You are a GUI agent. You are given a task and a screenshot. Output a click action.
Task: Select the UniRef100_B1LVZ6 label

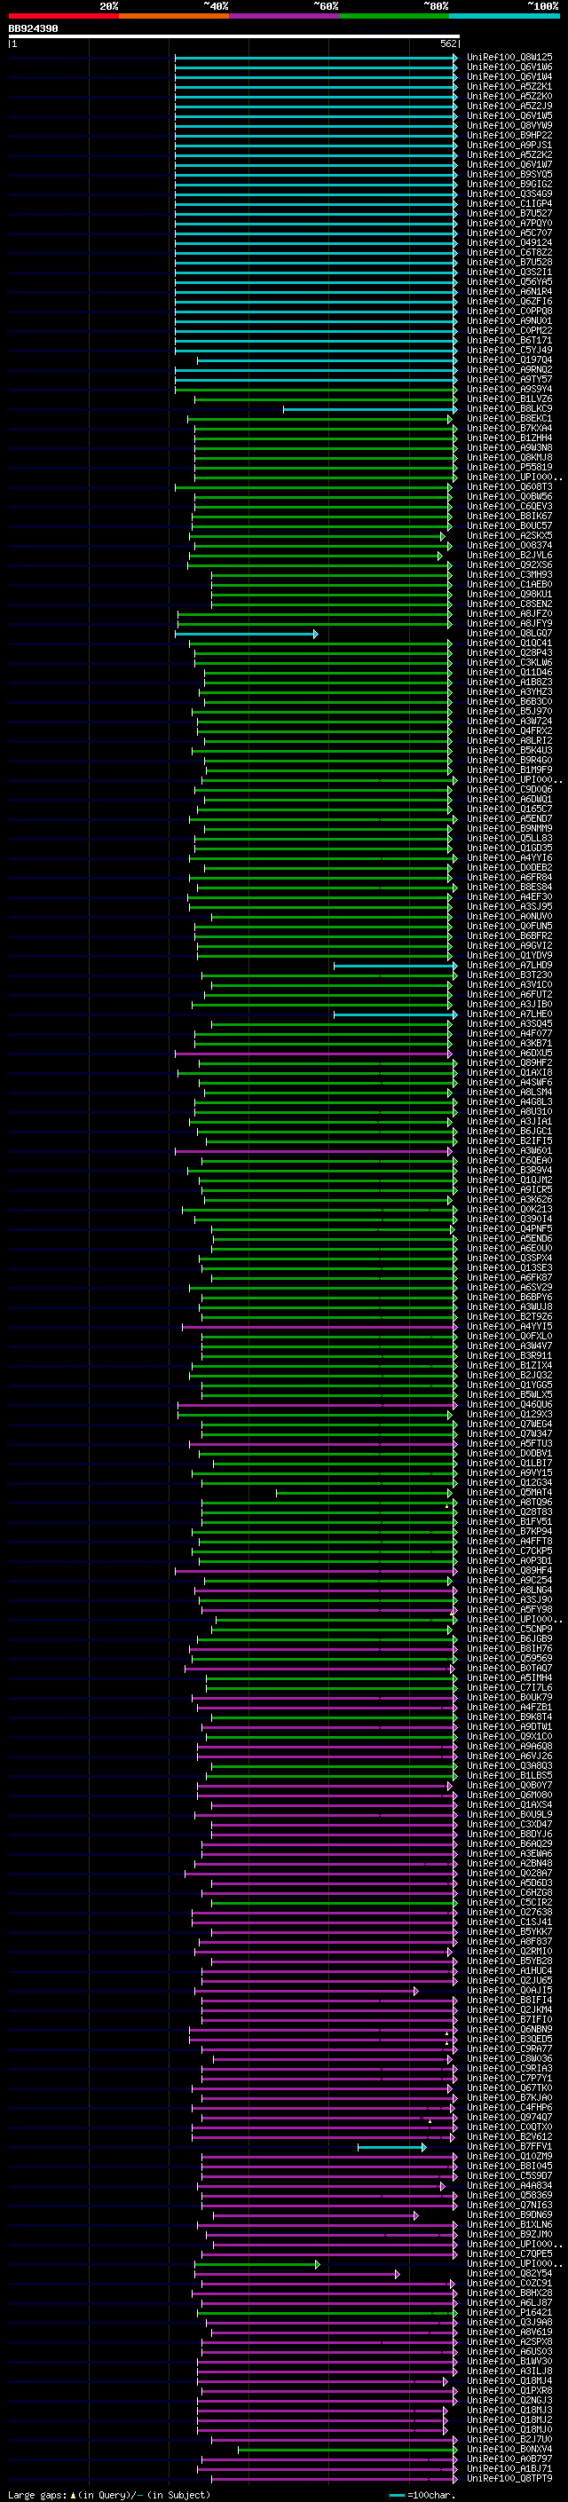tap(509, 399)
